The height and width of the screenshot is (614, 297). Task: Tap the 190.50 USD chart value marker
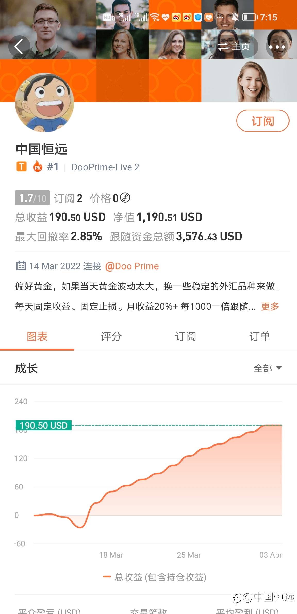(x=44, y=425)
